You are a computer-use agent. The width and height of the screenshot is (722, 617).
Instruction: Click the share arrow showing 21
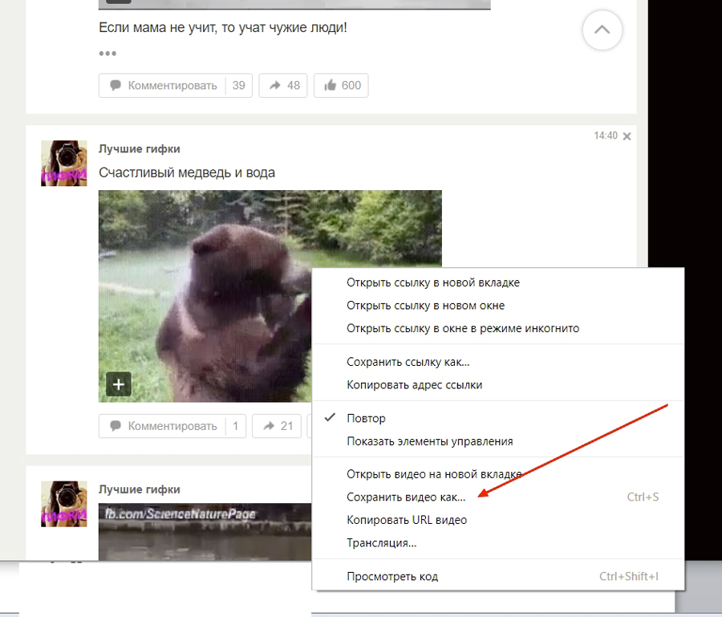278,426
